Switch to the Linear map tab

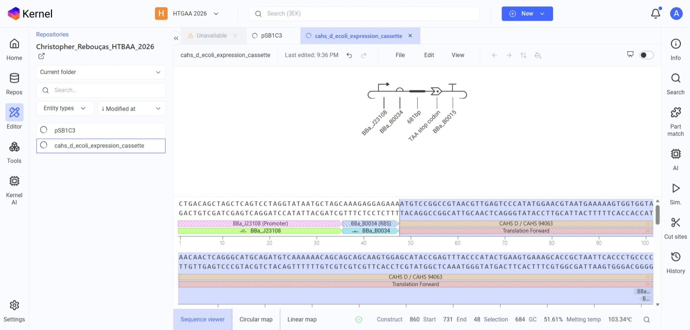point(302,319)
